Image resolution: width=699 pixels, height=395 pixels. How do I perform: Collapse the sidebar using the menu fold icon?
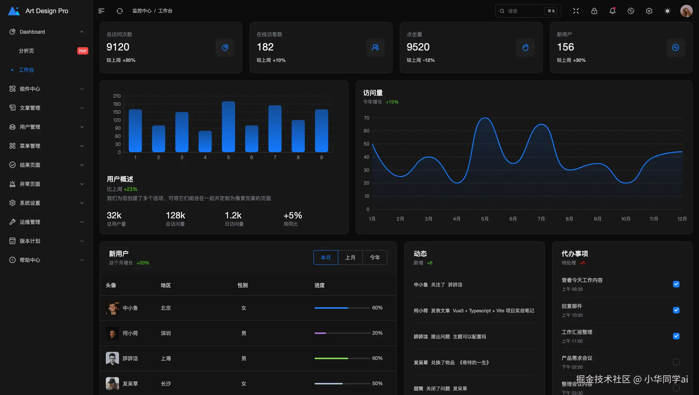[101, 11]
